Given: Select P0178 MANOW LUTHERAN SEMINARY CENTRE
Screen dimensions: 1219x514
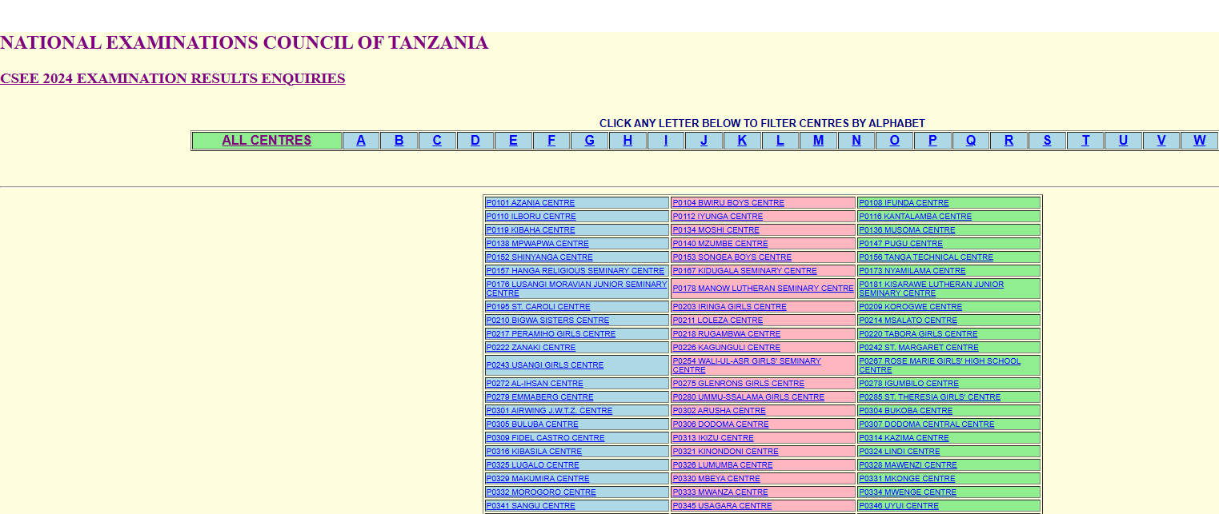Looking at the screenshot, I should pyautogui.click(x=764, y=288).
